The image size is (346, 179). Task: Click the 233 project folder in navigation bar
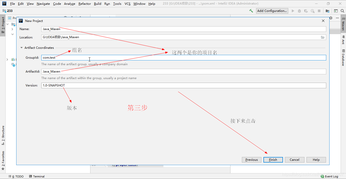tap(8, 11)
